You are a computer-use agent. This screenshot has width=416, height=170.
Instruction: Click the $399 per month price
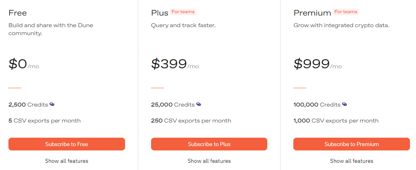point(175,64)
